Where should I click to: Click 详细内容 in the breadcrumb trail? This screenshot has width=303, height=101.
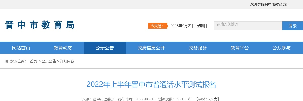[x=67, y=61]
